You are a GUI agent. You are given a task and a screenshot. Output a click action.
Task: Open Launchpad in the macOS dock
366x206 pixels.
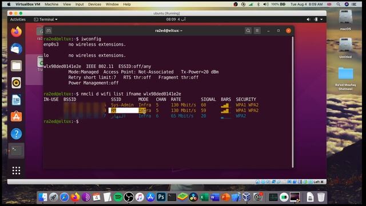pyautogui.click(x=53, y=197)
